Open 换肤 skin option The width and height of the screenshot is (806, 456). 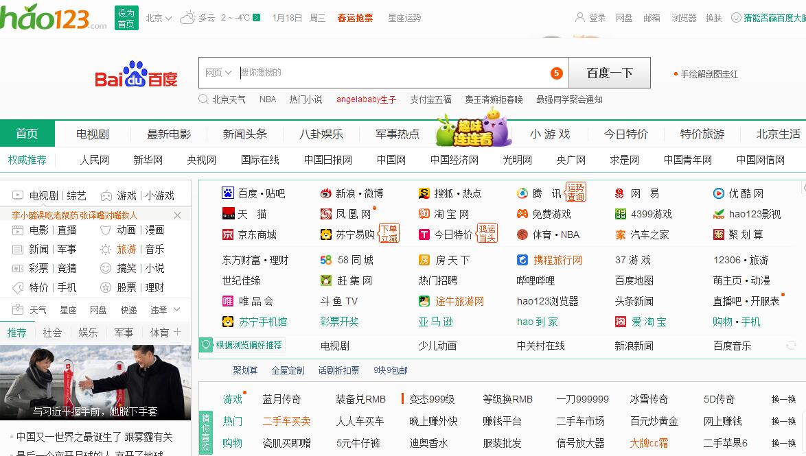coord(713,18)
